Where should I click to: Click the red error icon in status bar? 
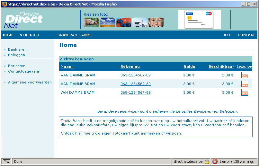[x=215, y=162]
